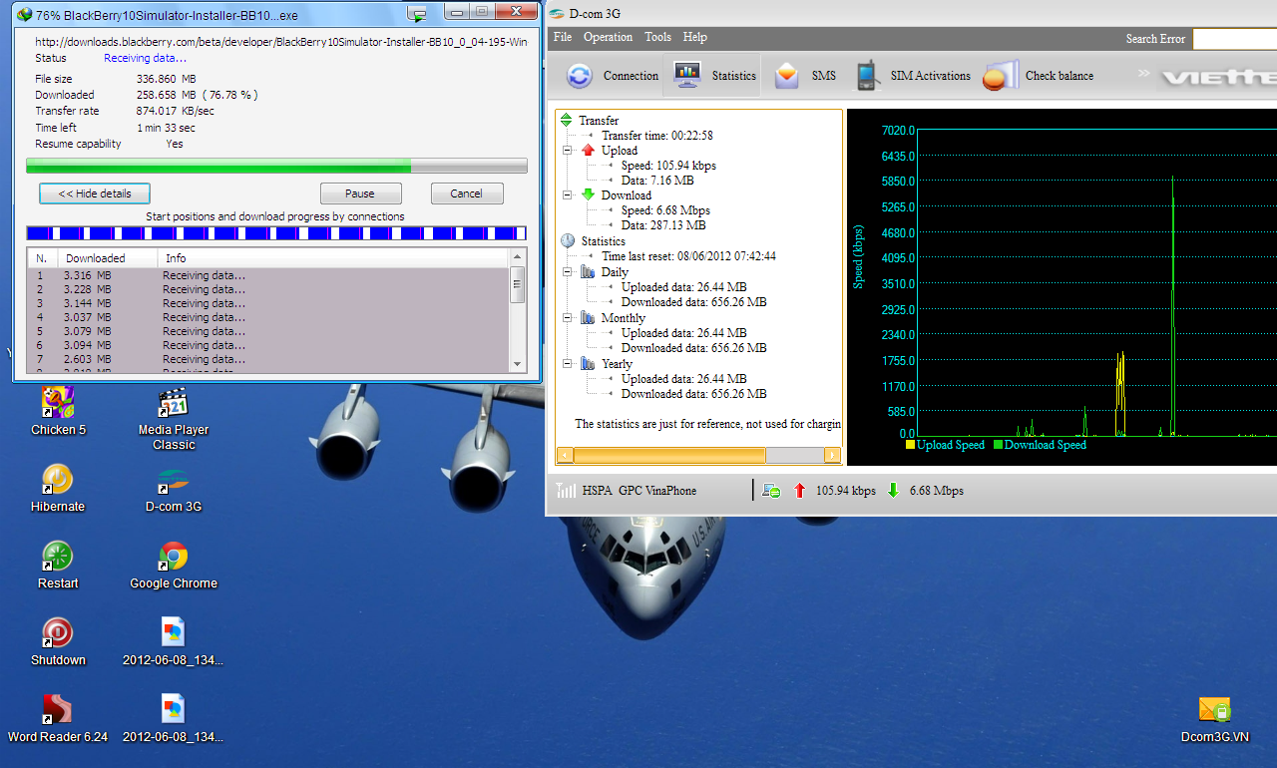Click the Hide details button
Viewport: 1277px width, 768px height.
coord(95,193)
